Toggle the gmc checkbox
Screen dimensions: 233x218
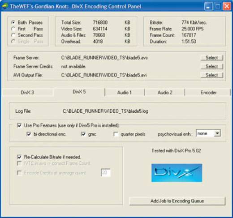[83, 134]
